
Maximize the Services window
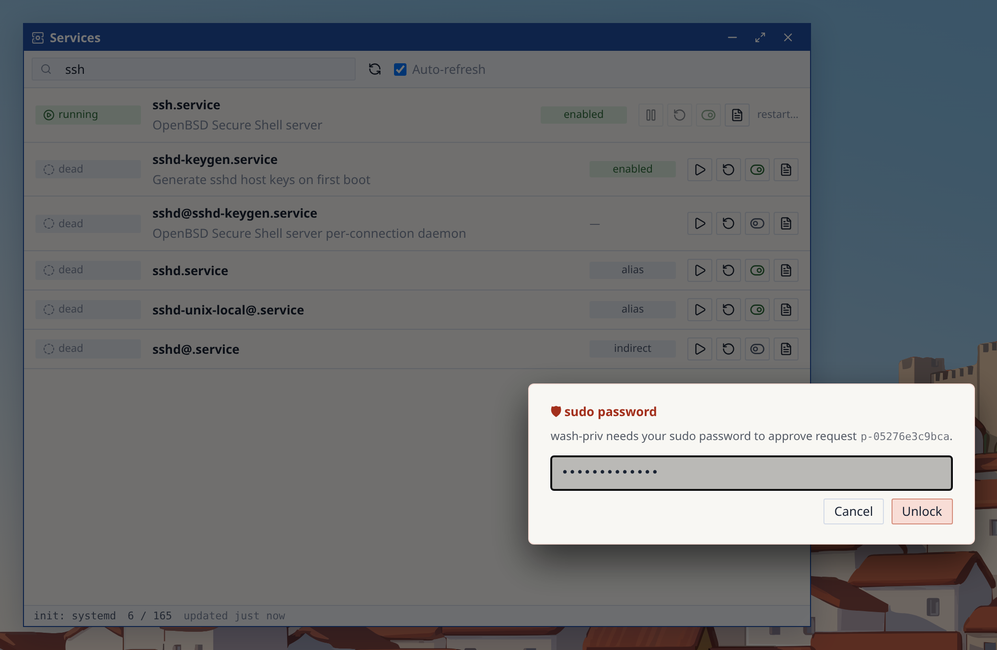(x=760, y=37)
